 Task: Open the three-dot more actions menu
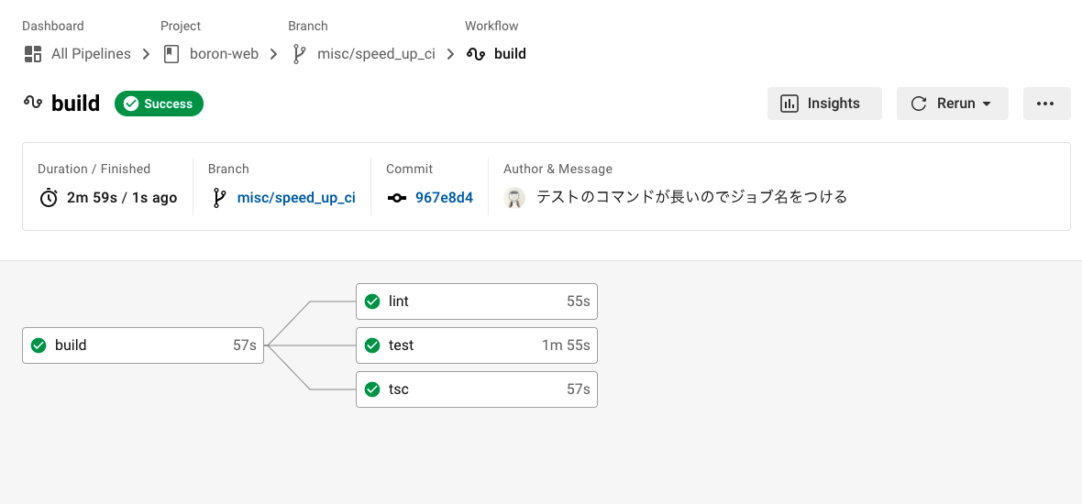pos(1045,104)
